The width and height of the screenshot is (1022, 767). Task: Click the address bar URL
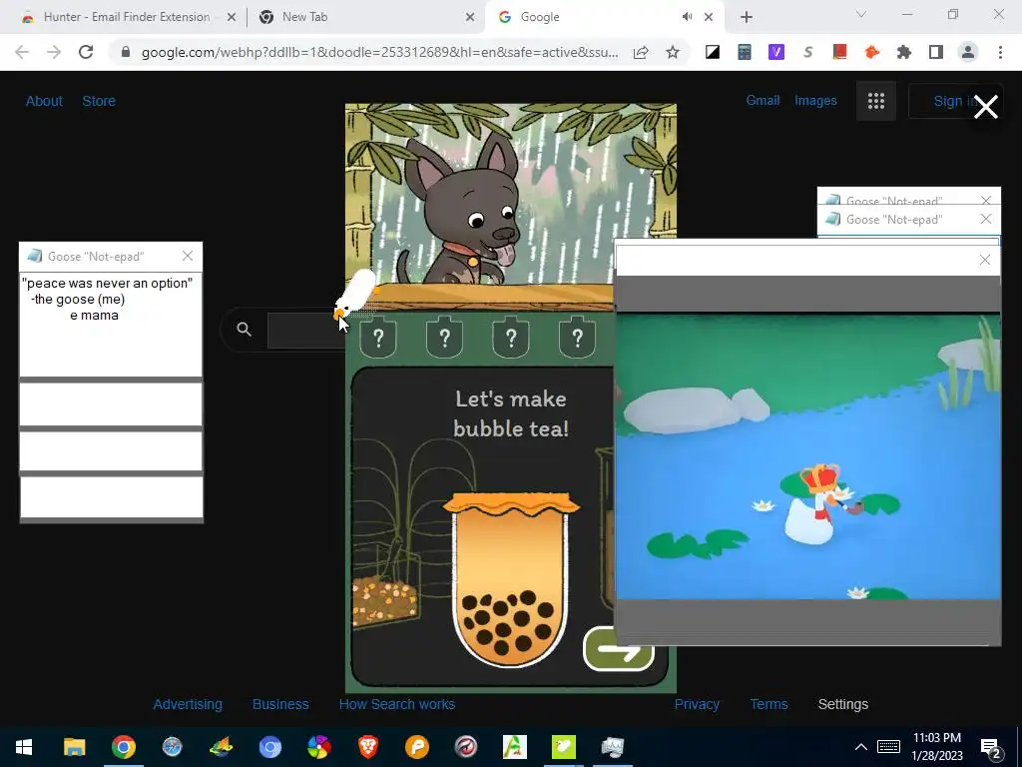coord(379,52)
